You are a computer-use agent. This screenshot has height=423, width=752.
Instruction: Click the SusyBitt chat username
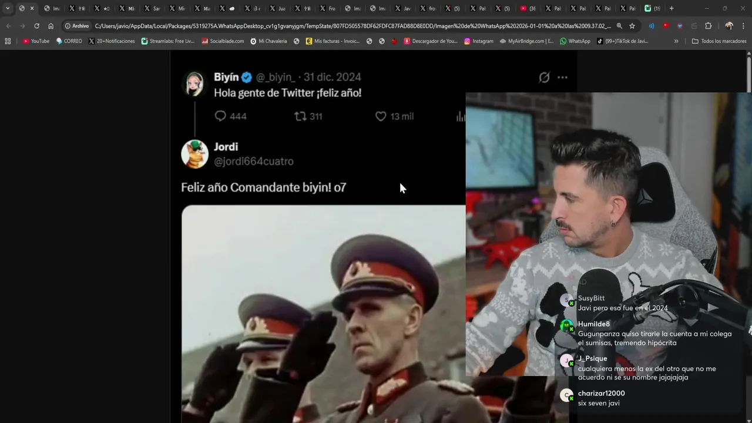point(591,298)
